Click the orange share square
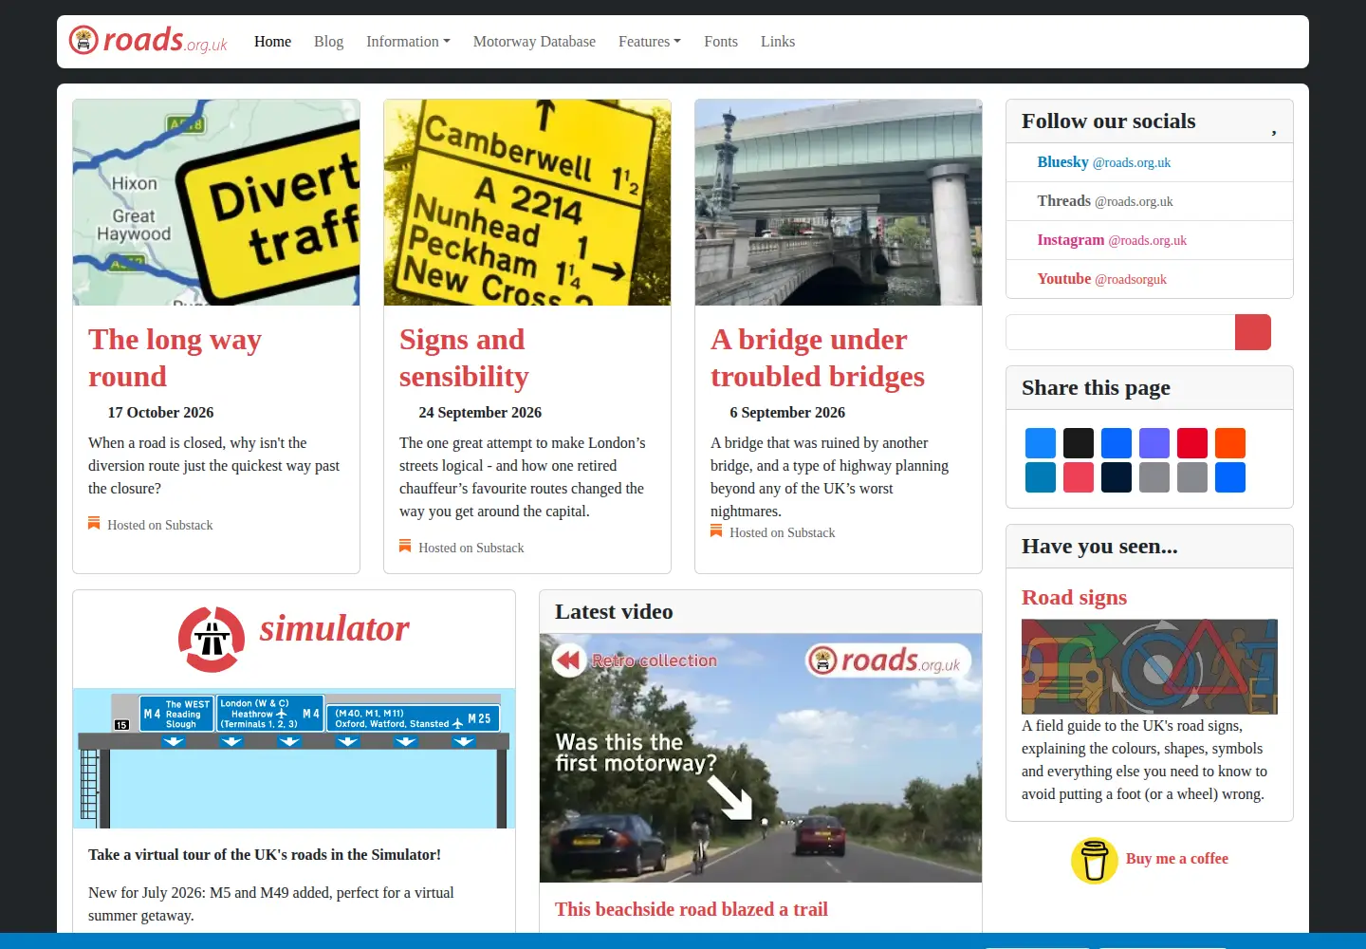1366x949 pixels. click(1230, 443)
